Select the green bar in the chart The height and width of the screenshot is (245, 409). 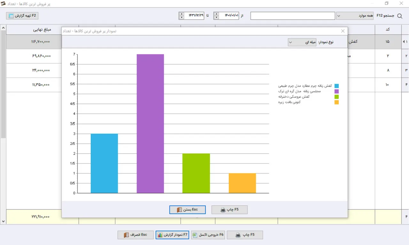[196, 173]
